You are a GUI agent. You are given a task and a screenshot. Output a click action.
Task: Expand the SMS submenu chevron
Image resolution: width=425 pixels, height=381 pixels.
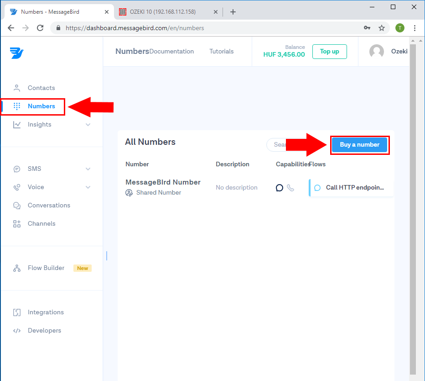88,169
